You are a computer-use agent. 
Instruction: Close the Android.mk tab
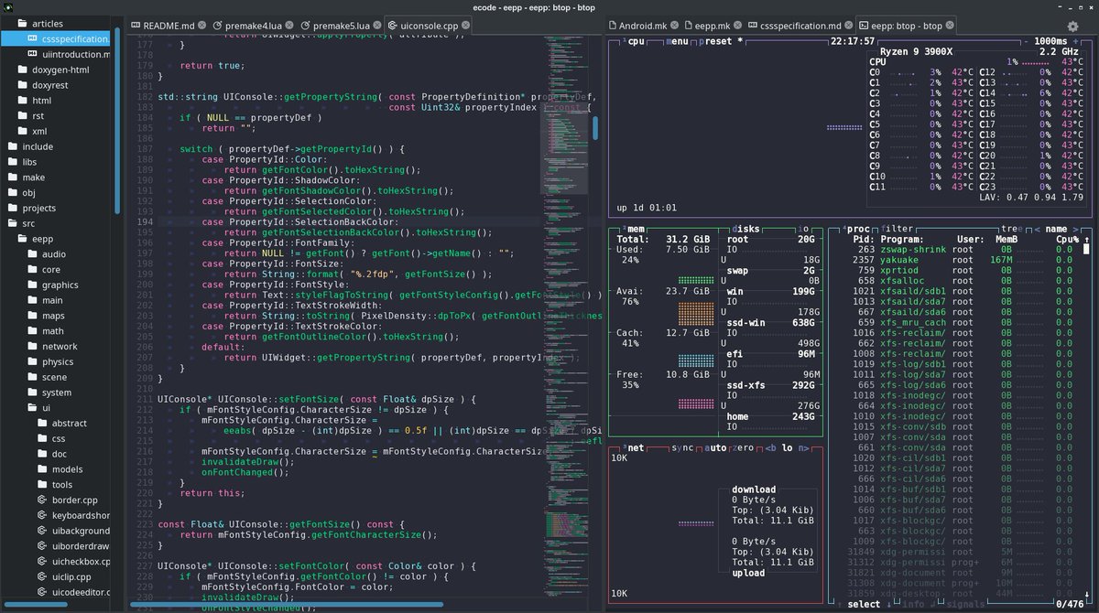click(673, 26)
